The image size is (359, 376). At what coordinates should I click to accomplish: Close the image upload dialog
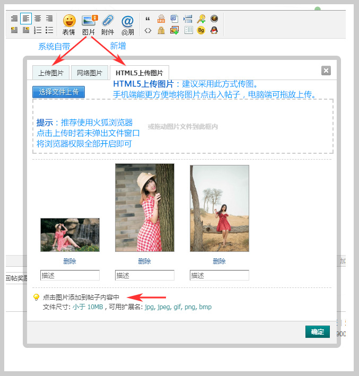(x=326, y=71)
